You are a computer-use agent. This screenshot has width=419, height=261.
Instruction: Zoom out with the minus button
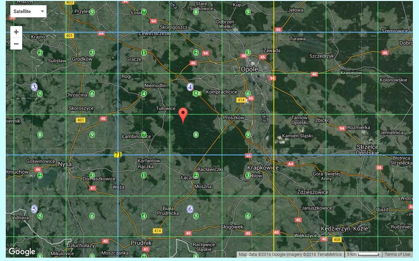coord(16,44)
